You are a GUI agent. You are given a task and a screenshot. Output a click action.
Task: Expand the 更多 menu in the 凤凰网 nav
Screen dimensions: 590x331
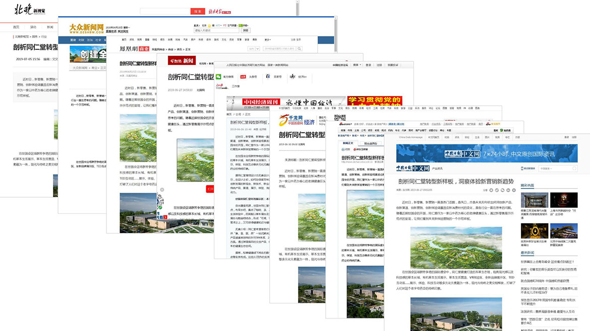click(x=268, y=39)
